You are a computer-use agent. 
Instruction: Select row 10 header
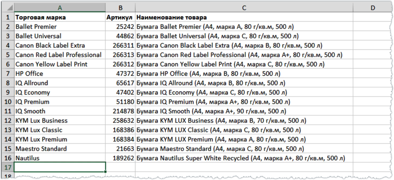tap(8, 102)
